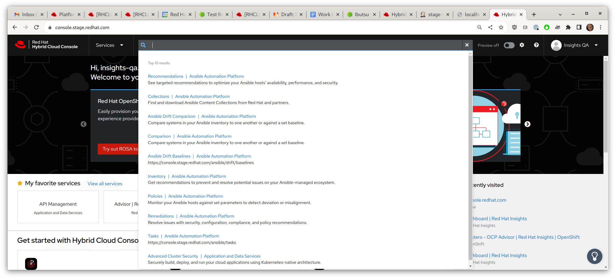
Task: Open the Extensions puzzle piece menu
Action: [x=568, y=27]
